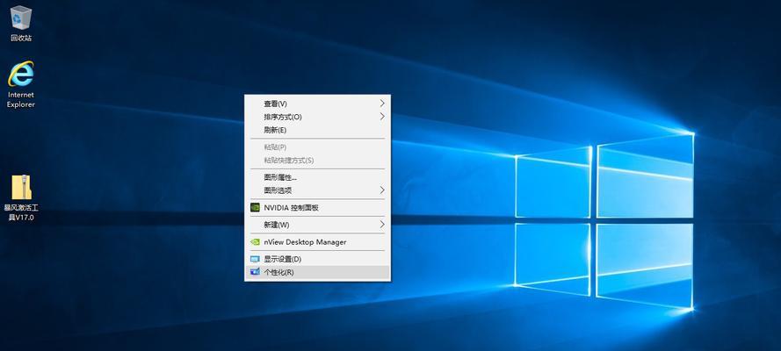
Task: Click the monitor icon beside 显示设置
Action: (x=255, y=259)
